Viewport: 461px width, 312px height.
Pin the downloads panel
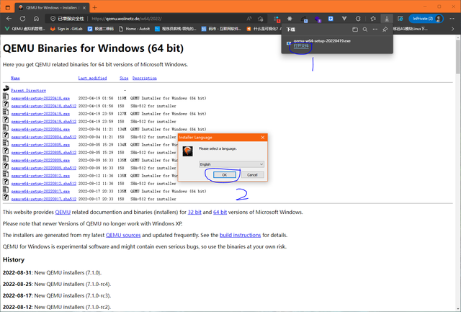point(385,30)
